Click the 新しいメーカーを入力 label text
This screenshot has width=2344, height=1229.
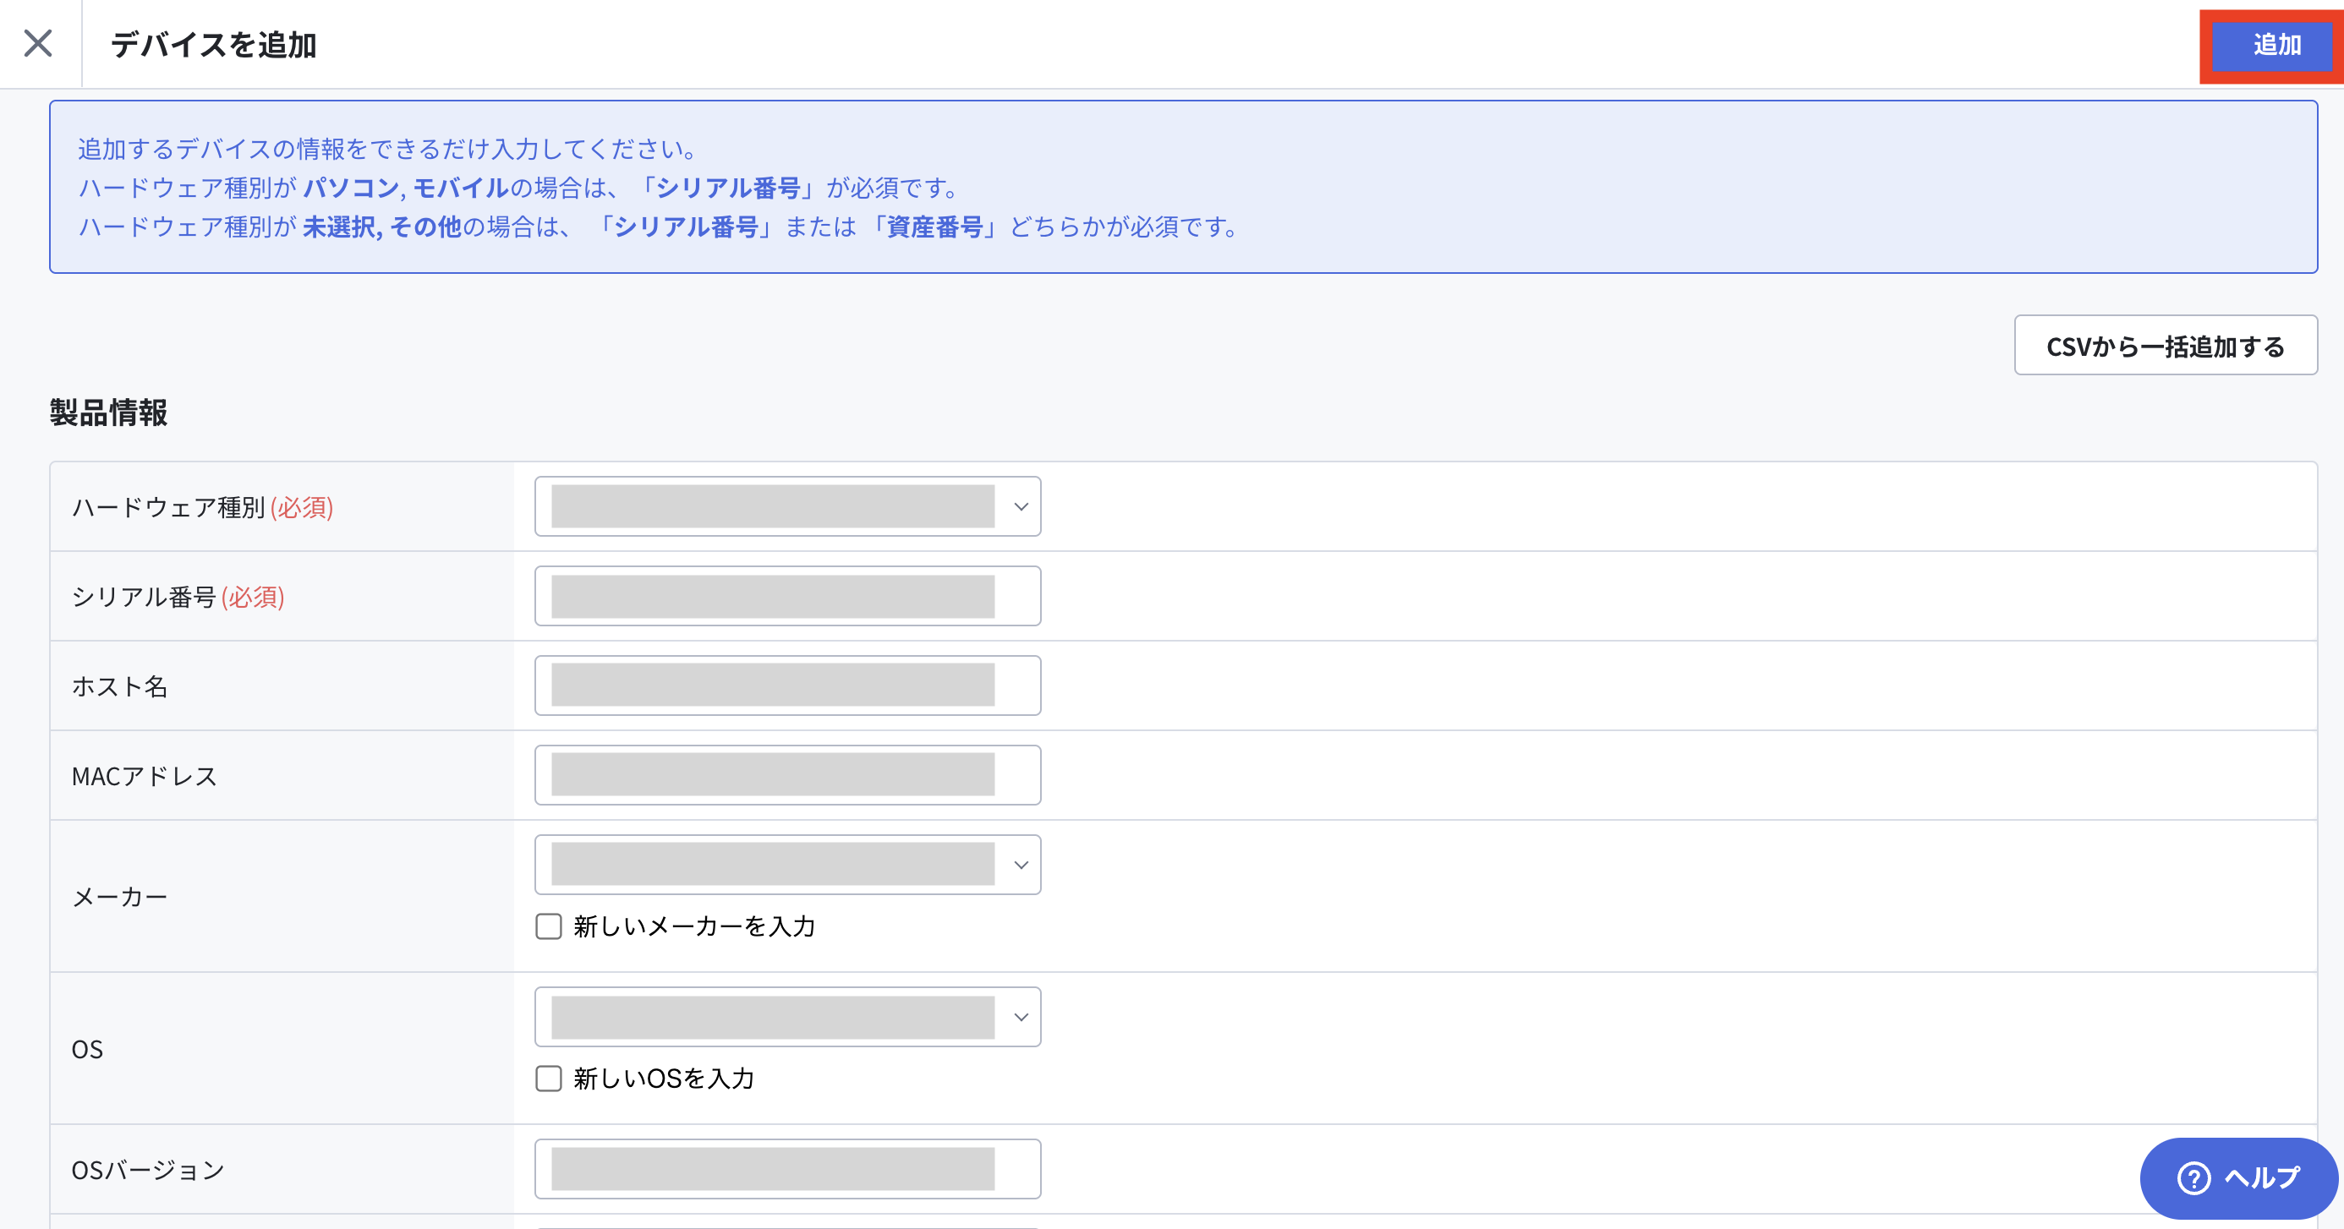[x=694, y=926]
